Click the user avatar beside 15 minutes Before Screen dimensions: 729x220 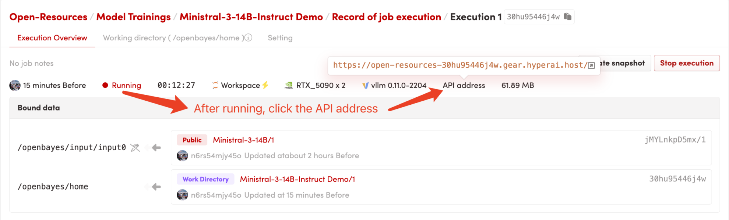tap(15, 85)
